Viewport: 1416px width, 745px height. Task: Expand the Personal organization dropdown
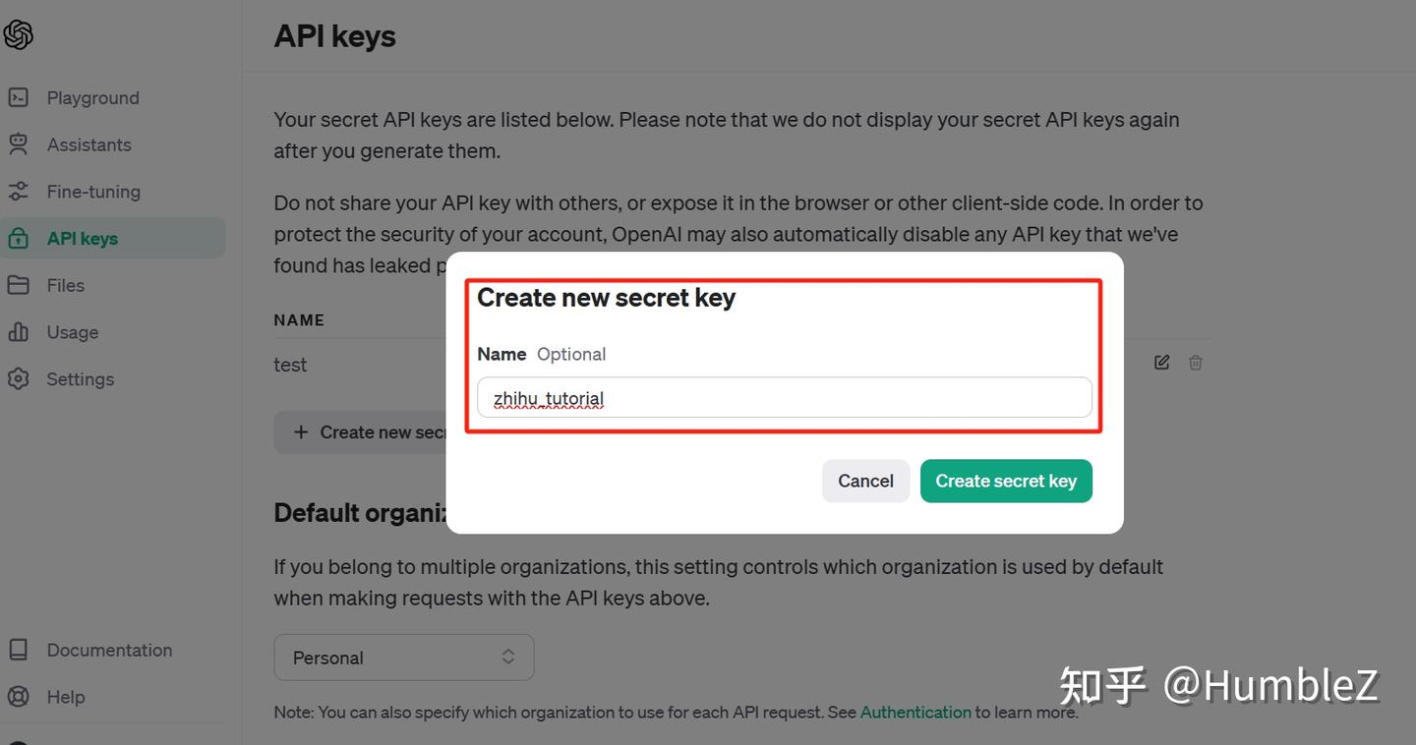click(x=403, y=658)
